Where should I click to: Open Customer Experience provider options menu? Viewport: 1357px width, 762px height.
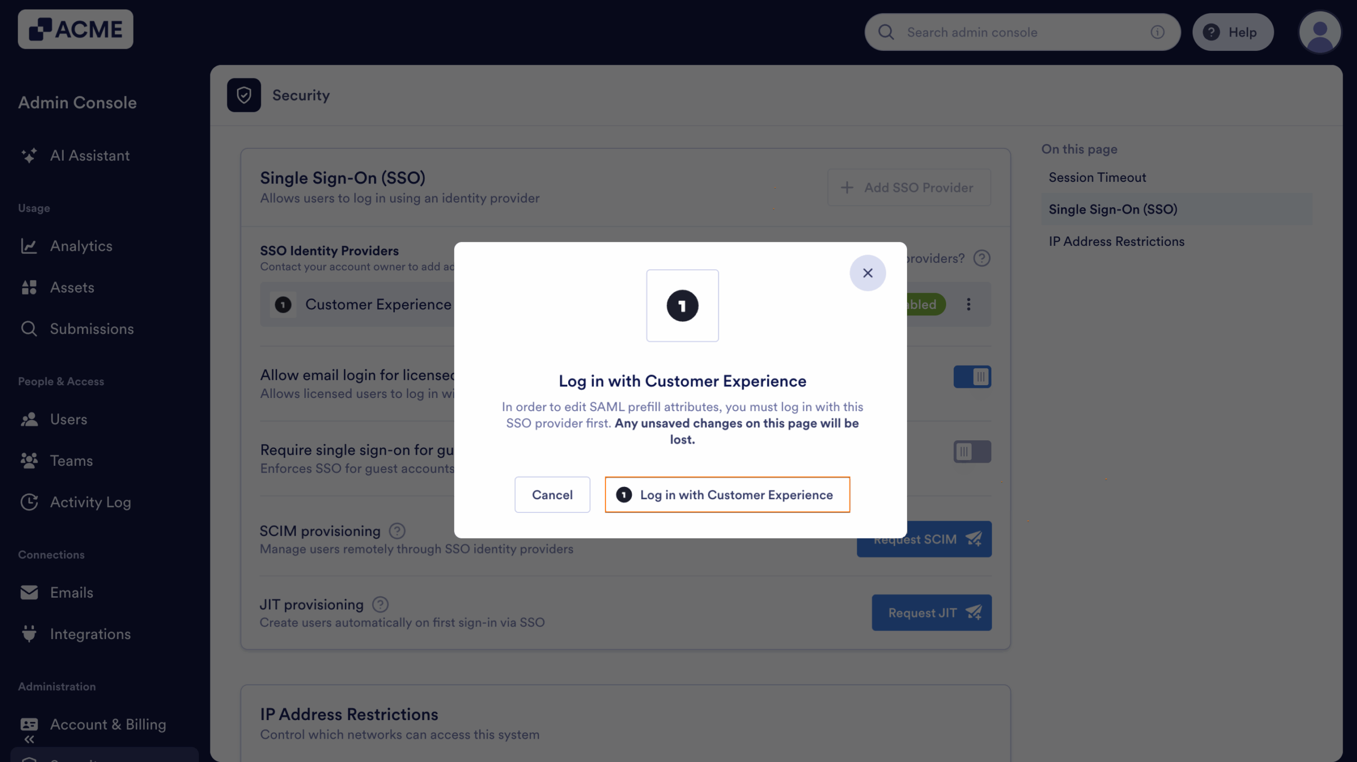point(968,304)
